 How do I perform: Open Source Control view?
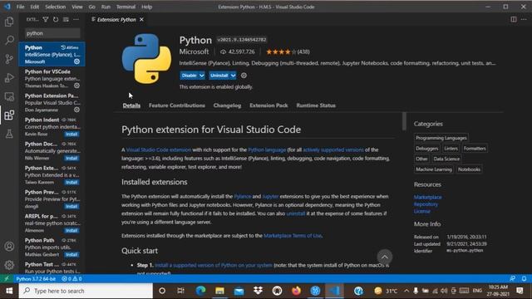tap(9, 59)
